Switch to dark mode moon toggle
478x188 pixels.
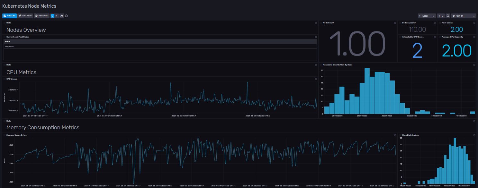pyautogui.click(x=52, y=16)
